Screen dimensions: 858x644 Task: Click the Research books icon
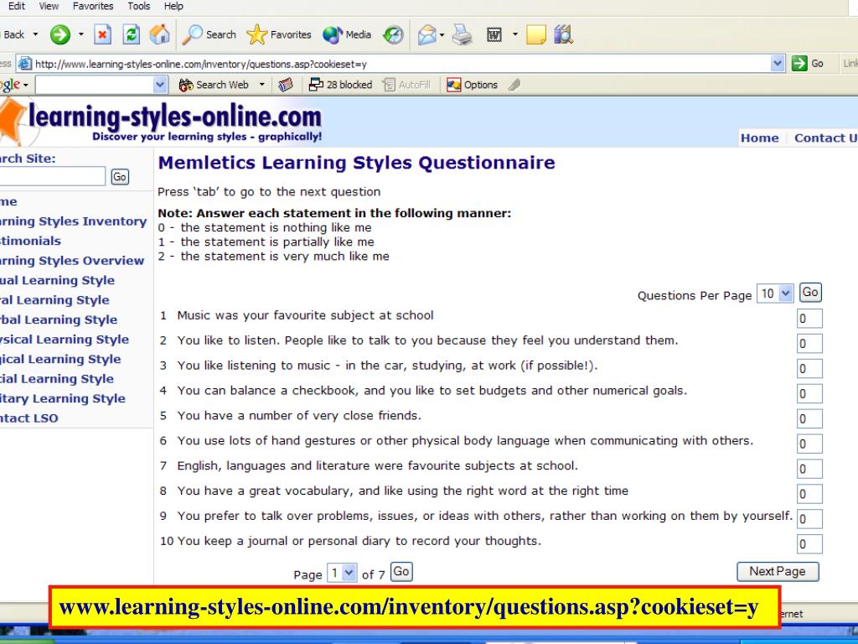(563, 34)
